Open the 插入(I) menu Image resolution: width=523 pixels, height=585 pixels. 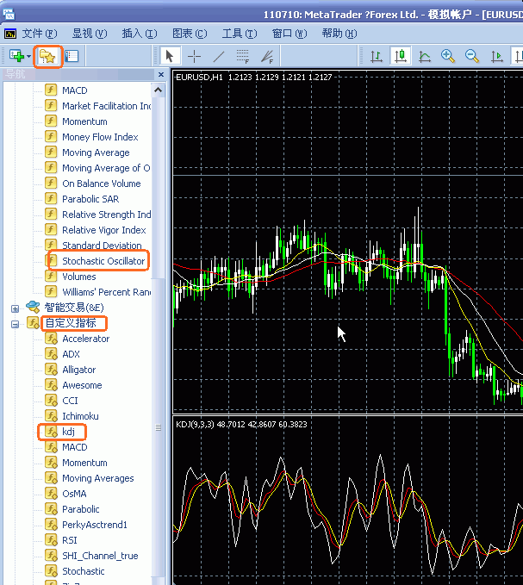pyautogui.click(x=140, y=34)
